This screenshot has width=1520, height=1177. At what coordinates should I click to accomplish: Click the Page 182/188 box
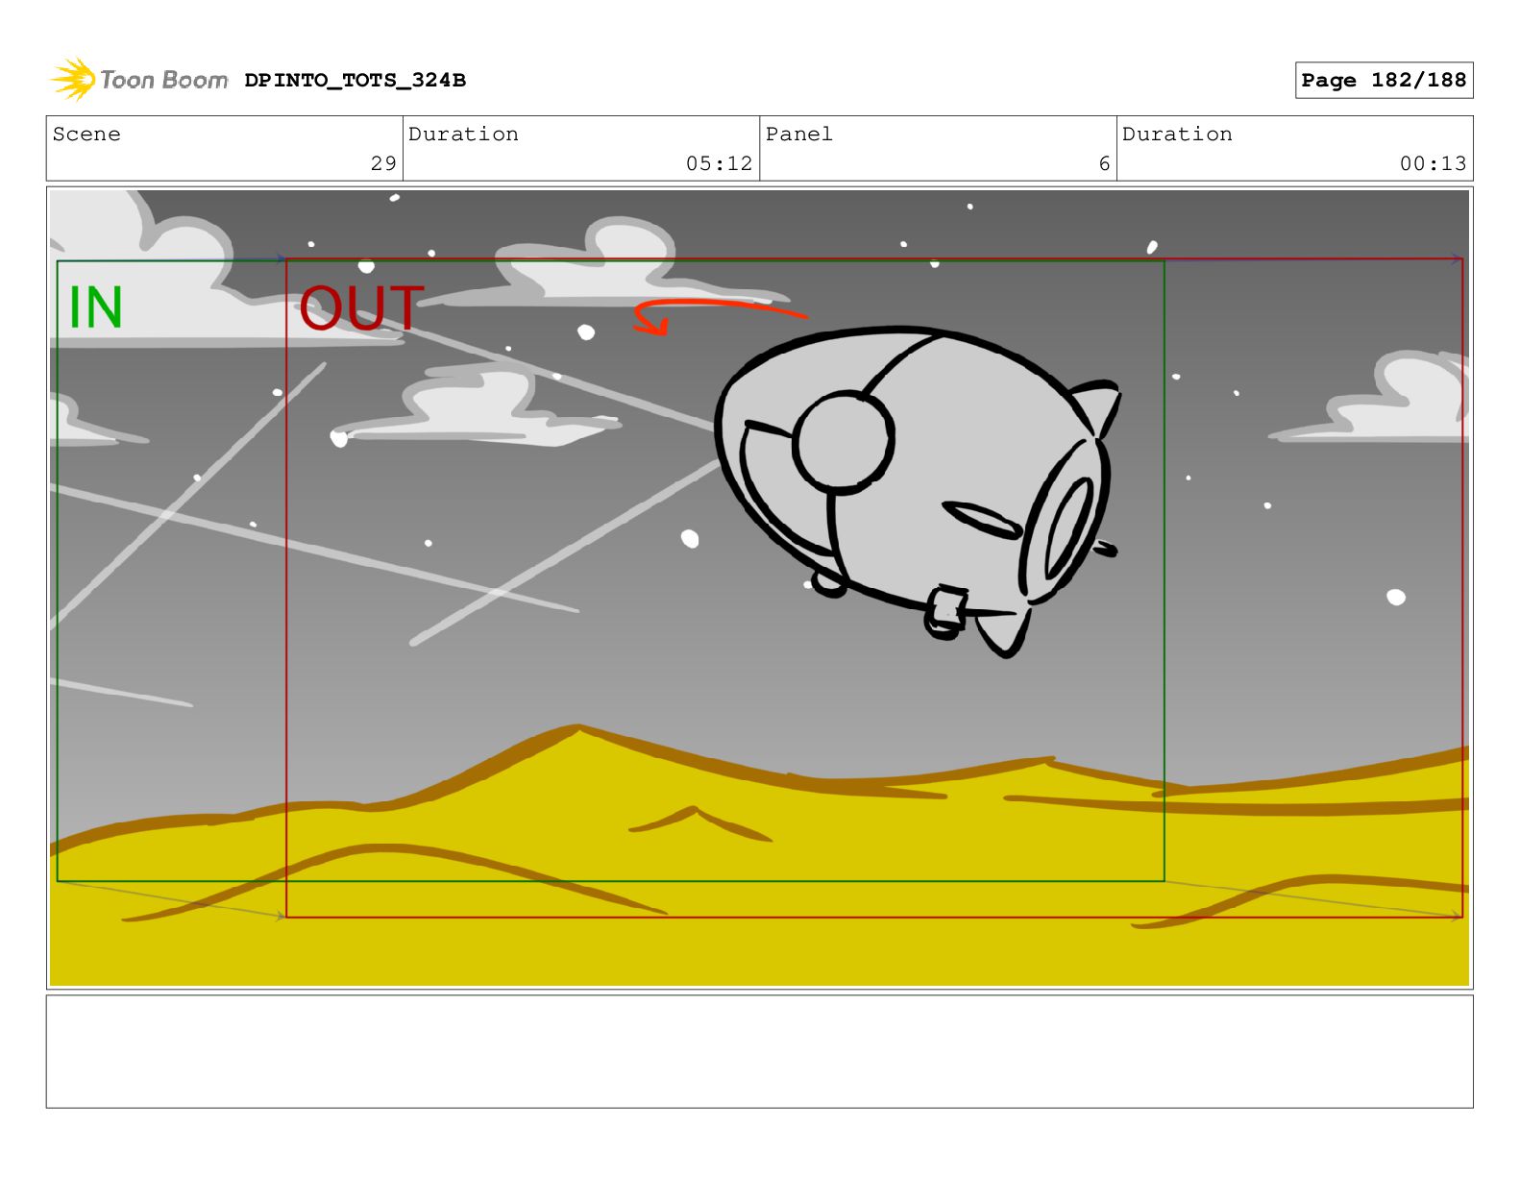click(x=1384, y=80)
